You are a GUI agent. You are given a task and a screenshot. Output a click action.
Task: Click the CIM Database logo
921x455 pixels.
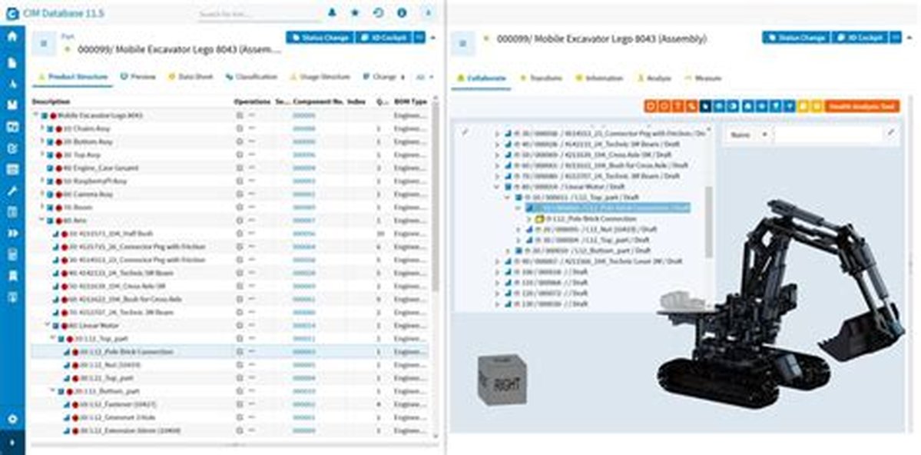[x=12, y=13]
